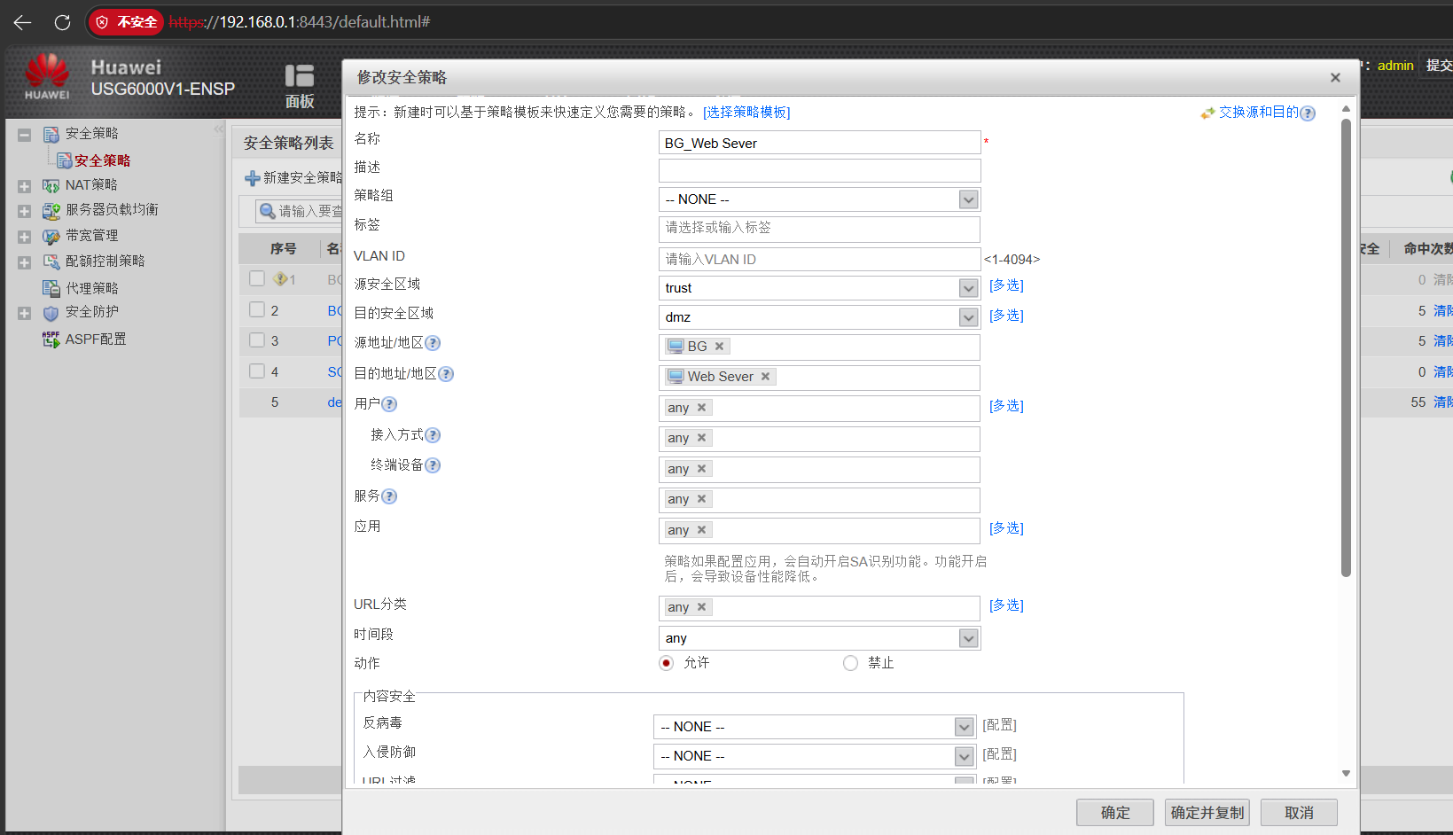
Task: Open the 源安全区域 dropdown showing trust
Action: click(x=968, y=288)
